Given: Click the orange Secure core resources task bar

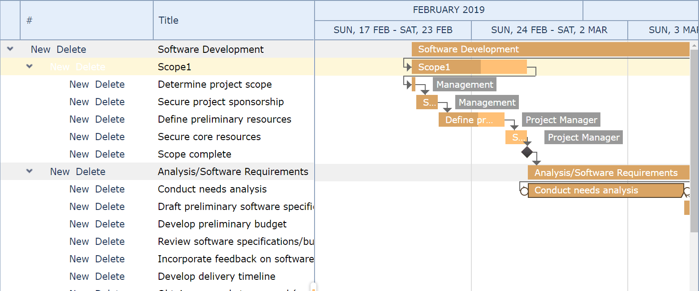Looking at the screenshot, I should tap(516, 137).
